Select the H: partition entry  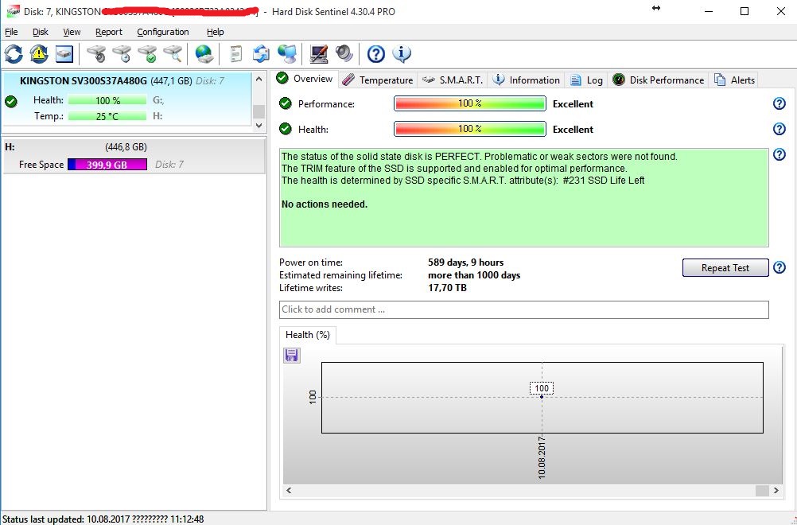coord(134,156)
